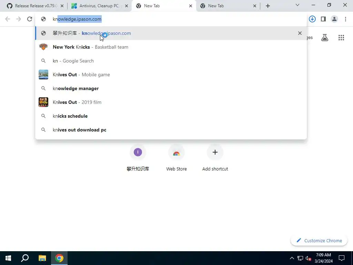The image size is (353, 265).
Task: Open File Explorer from the taskbar
Action: click(x=42, y=258)
